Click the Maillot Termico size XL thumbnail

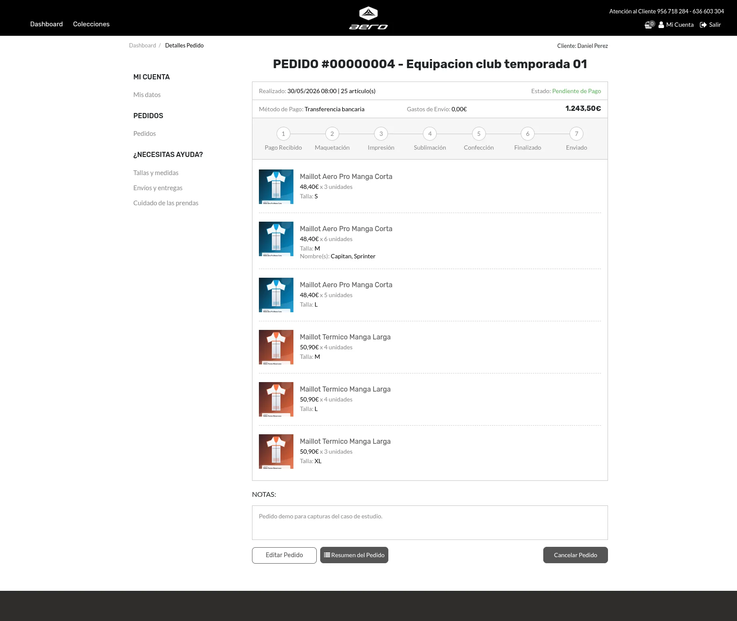pos(276,452)
